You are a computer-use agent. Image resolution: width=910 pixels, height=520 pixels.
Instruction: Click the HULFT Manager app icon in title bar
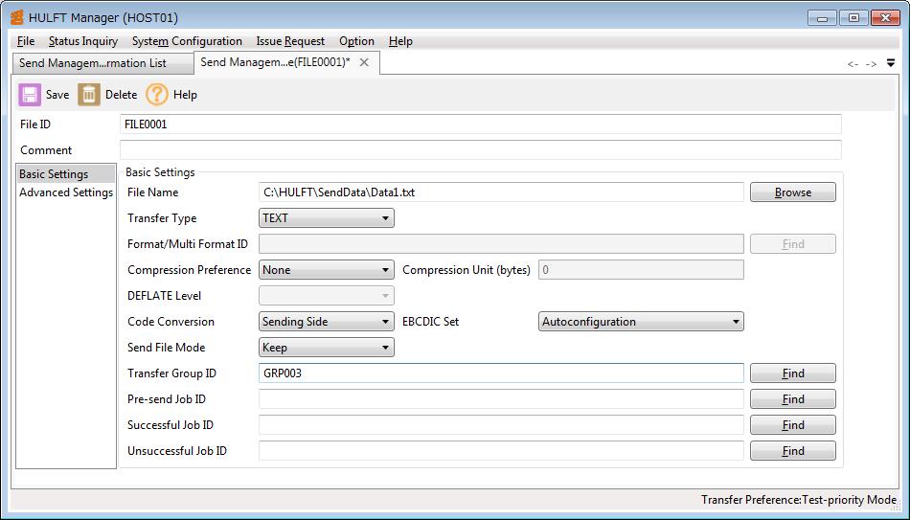point(17,17)
